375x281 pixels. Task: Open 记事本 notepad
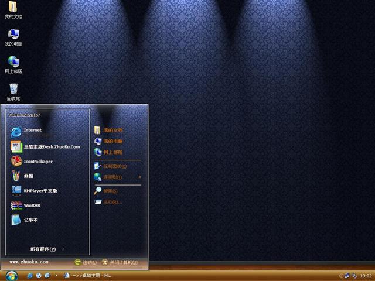(x=25, y=220)
